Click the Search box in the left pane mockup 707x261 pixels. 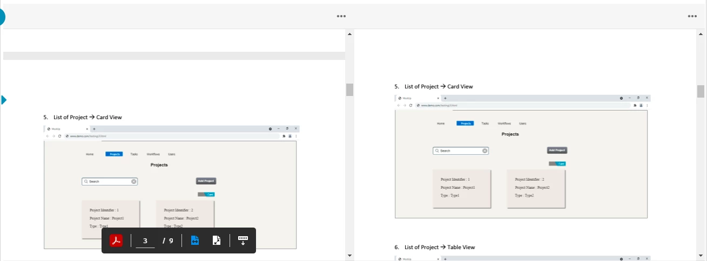coord(110,182)
